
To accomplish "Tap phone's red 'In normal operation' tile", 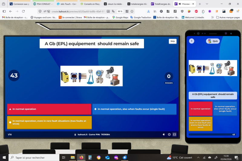I will tap(201, 109).
